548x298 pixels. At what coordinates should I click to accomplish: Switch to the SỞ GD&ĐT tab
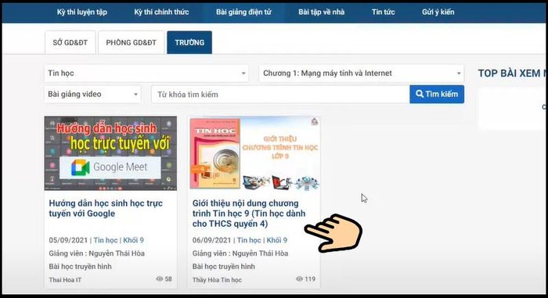click(x=70, y=42)
